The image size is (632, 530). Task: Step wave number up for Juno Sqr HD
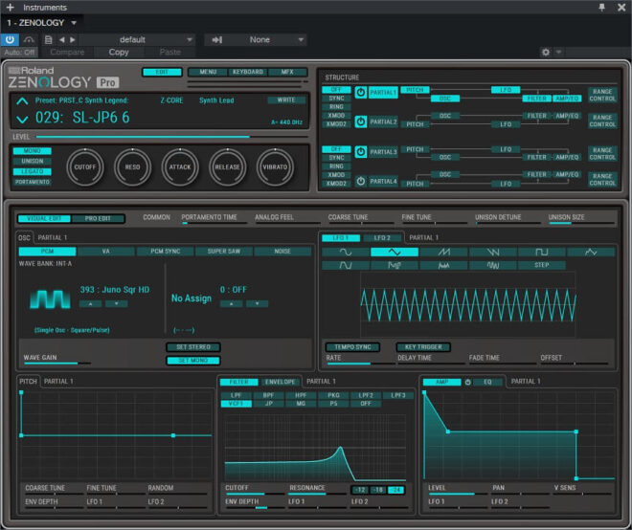click(x=90, y=303)
